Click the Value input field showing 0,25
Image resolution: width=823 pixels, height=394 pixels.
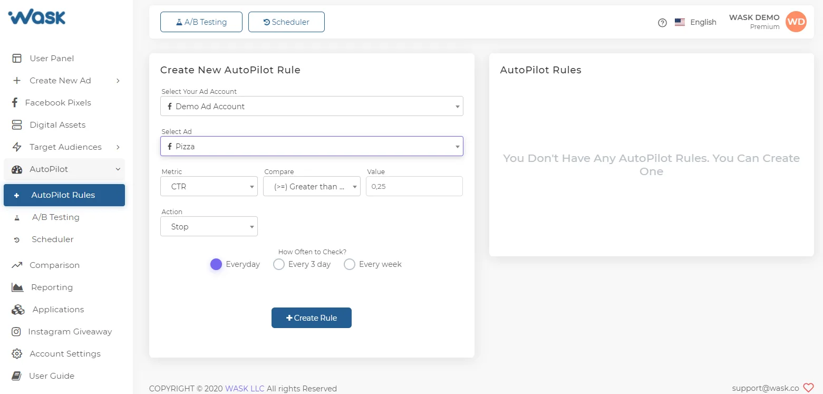click(414, 186)
